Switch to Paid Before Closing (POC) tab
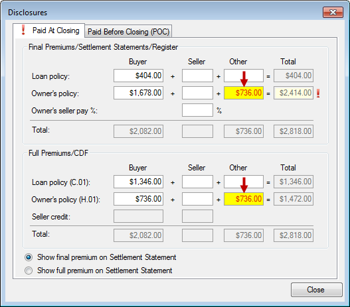 (128, 31)
